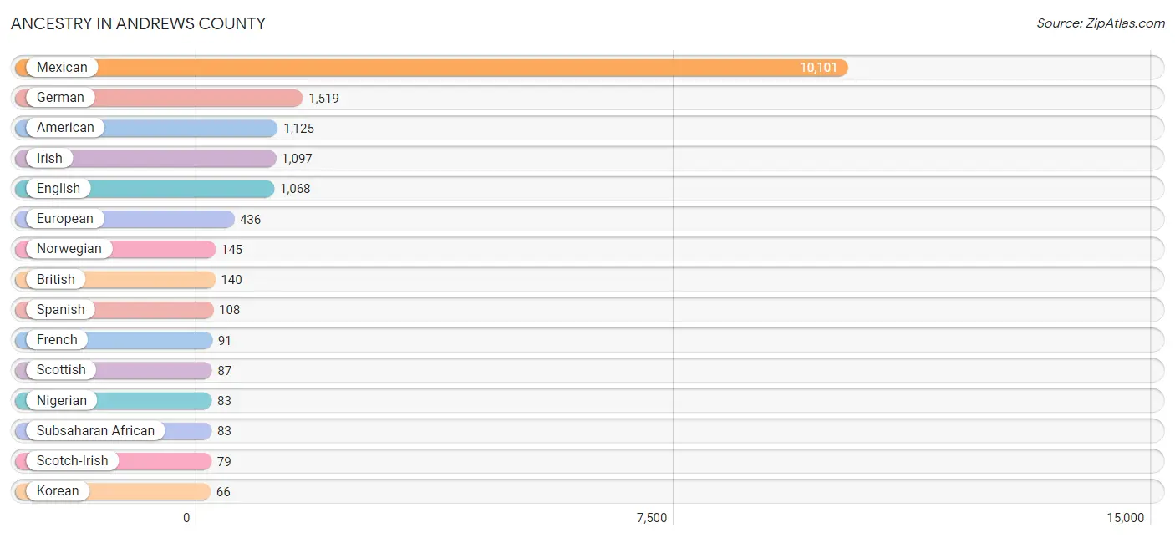Click the American bar label
Screen dimensions: 1175x538
tap(65, 128)
